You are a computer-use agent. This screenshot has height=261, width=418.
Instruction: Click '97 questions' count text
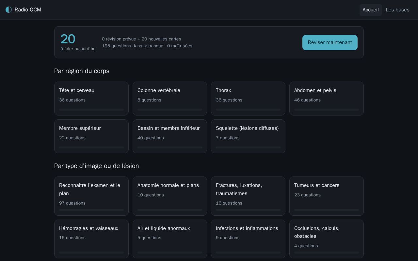click(x=72, y=203)
